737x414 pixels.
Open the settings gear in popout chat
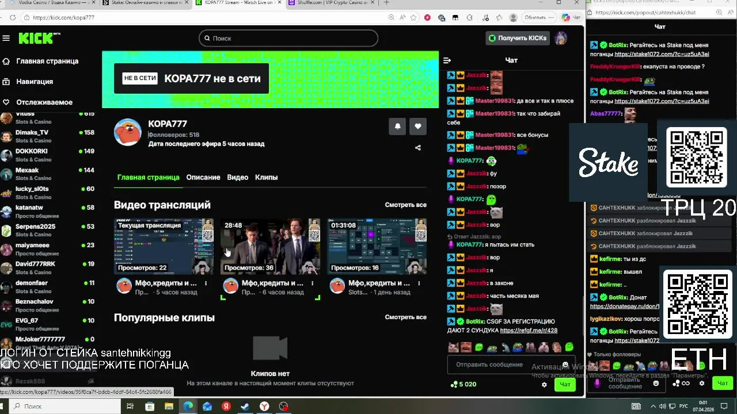click(701, 384)
